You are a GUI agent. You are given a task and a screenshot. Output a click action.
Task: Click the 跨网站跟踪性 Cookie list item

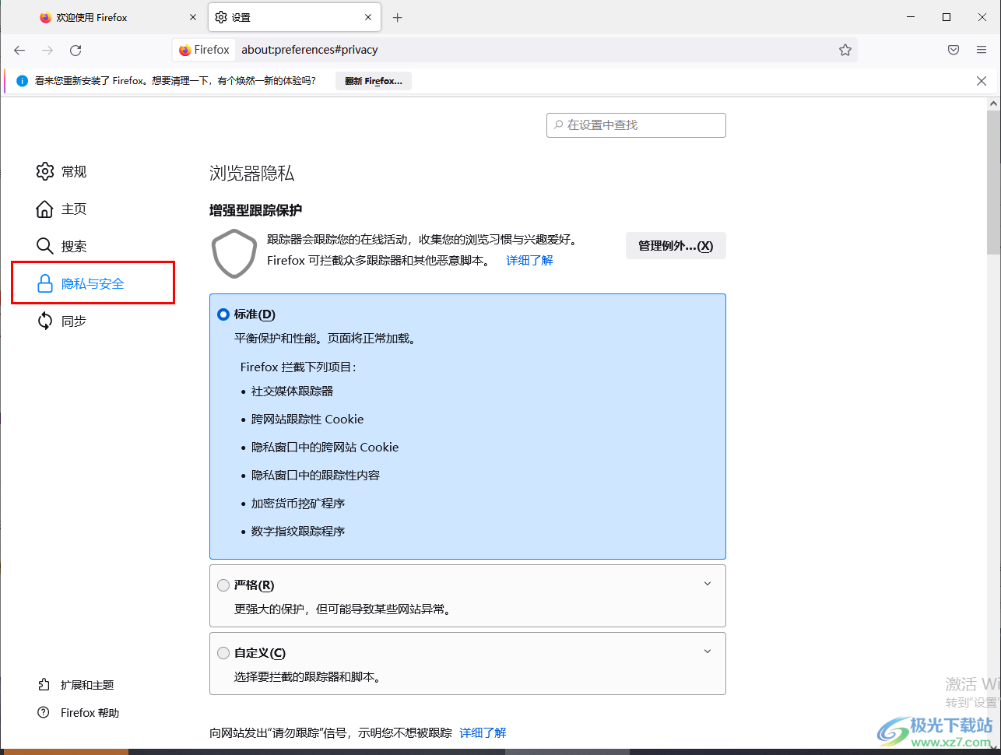(307, 419)
